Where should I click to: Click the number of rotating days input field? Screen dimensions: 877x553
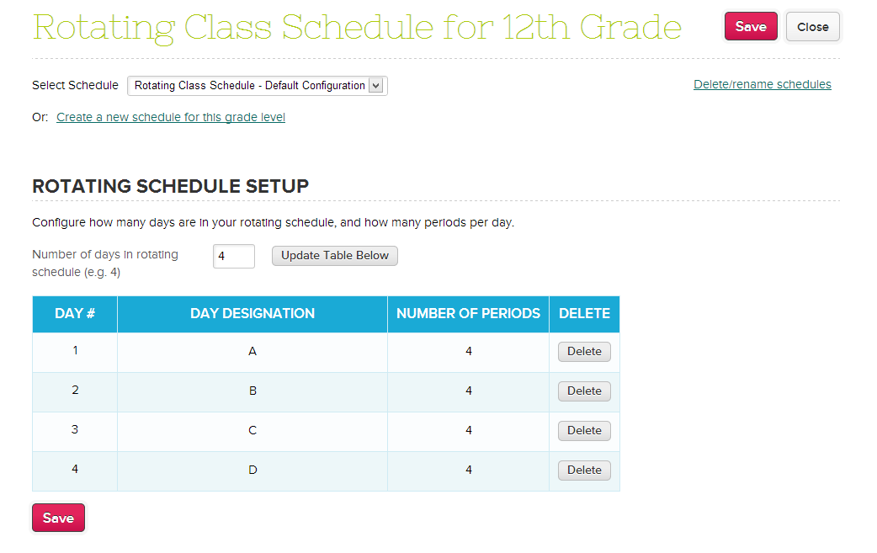(x=233, y=256)
